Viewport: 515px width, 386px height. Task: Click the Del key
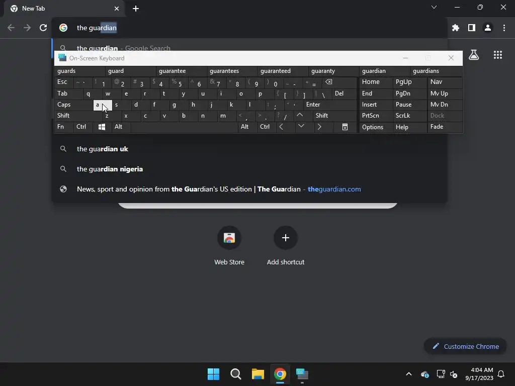[344, 93]
